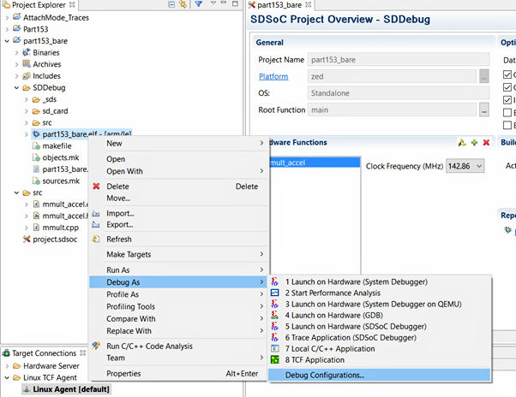Select Make Targets menu entry
Image resolution: width=516 pixels, height=397 pixels.
(x=178, y=254)
